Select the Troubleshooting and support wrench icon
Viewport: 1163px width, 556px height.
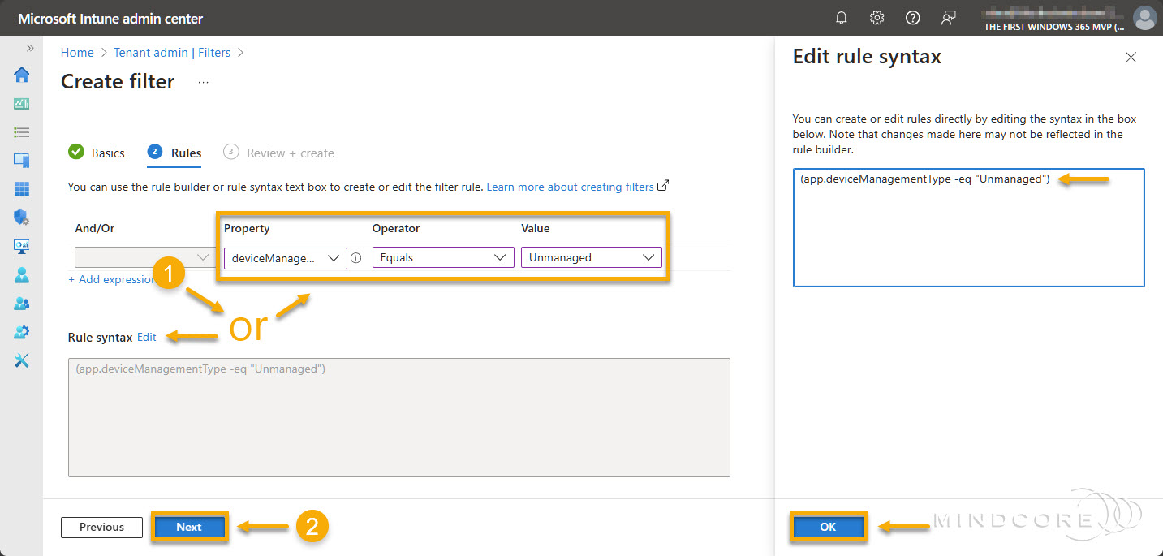pos(21,360)
